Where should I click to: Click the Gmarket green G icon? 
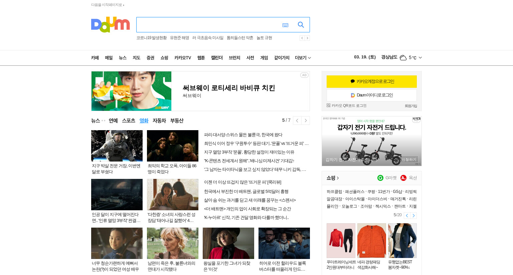(380, 178)
